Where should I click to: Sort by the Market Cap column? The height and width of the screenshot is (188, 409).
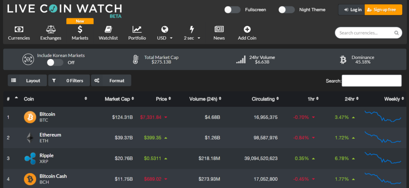point(119,99)
